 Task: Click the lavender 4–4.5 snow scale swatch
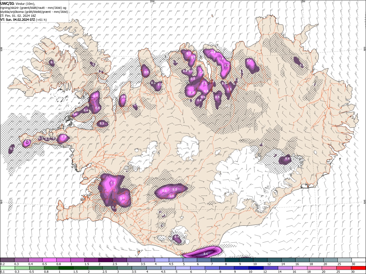click(x=162, y=260)
